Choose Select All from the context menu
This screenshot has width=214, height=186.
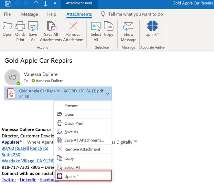(83, 167)
